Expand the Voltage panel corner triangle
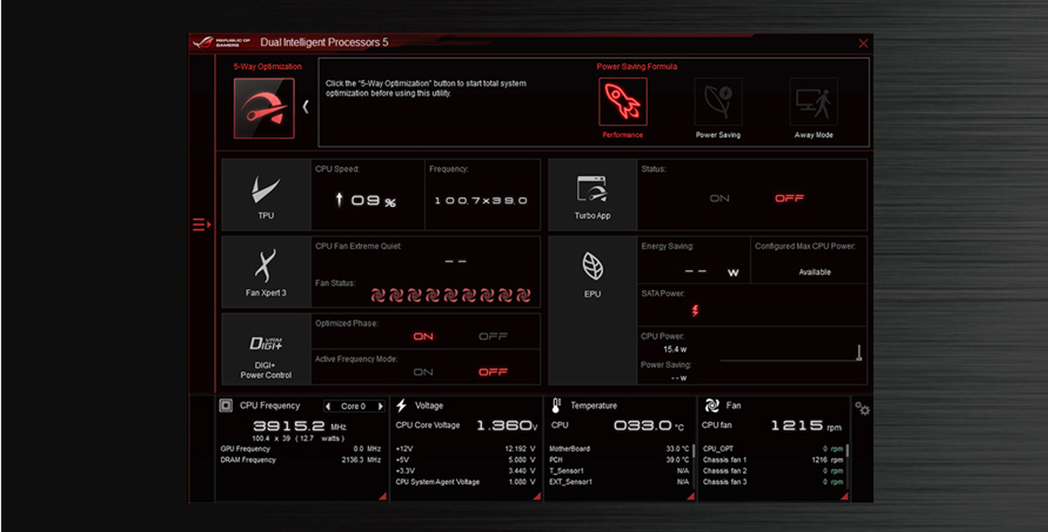Image resolution: width=1048 pixels, height=532 pixels. tap(536, 497)
